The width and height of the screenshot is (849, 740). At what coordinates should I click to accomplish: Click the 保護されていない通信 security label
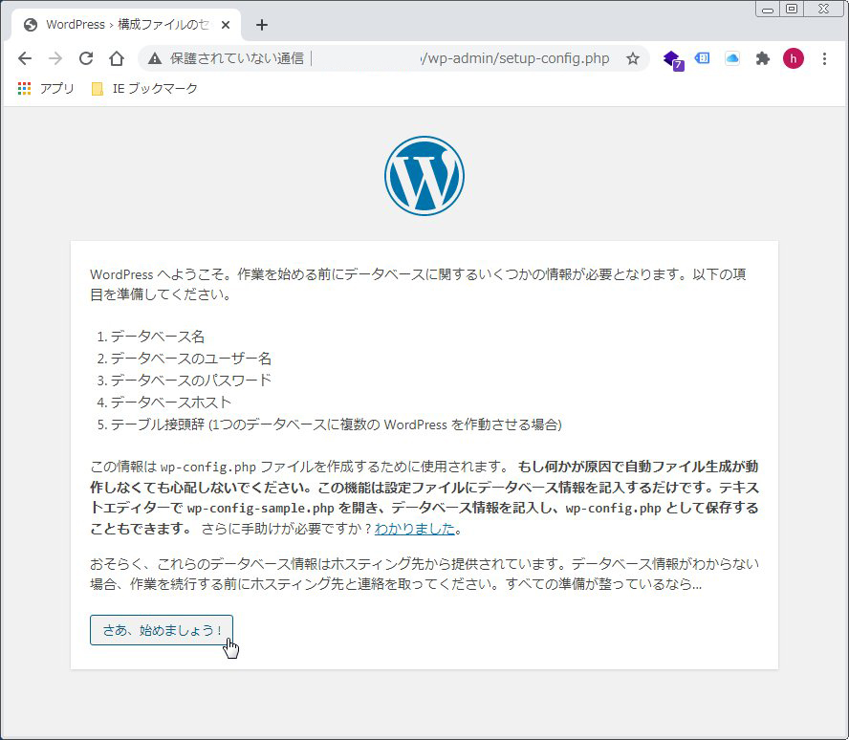click(x=236, y=58)
